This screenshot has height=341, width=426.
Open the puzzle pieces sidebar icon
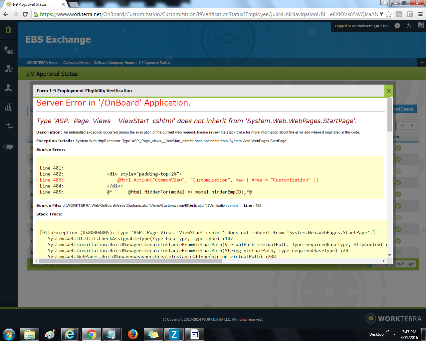click(x=9, y=50)
